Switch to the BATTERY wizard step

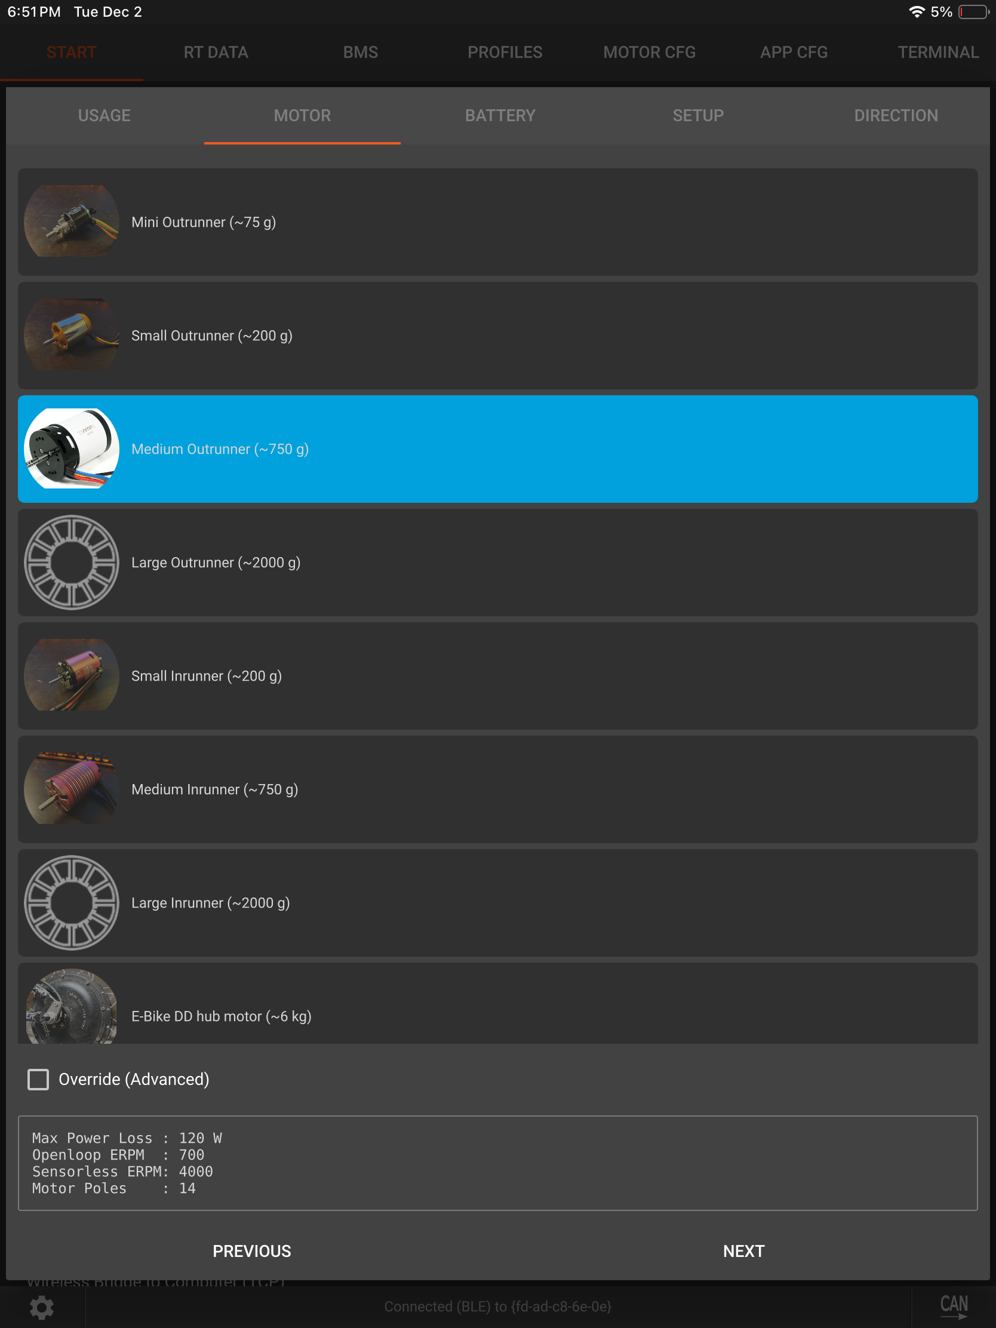500,115
